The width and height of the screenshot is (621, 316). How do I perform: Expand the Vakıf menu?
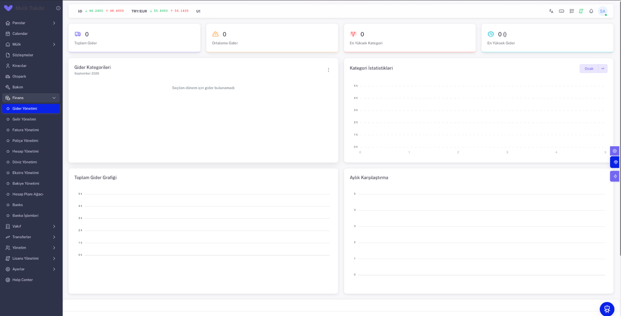coord(31,226)
